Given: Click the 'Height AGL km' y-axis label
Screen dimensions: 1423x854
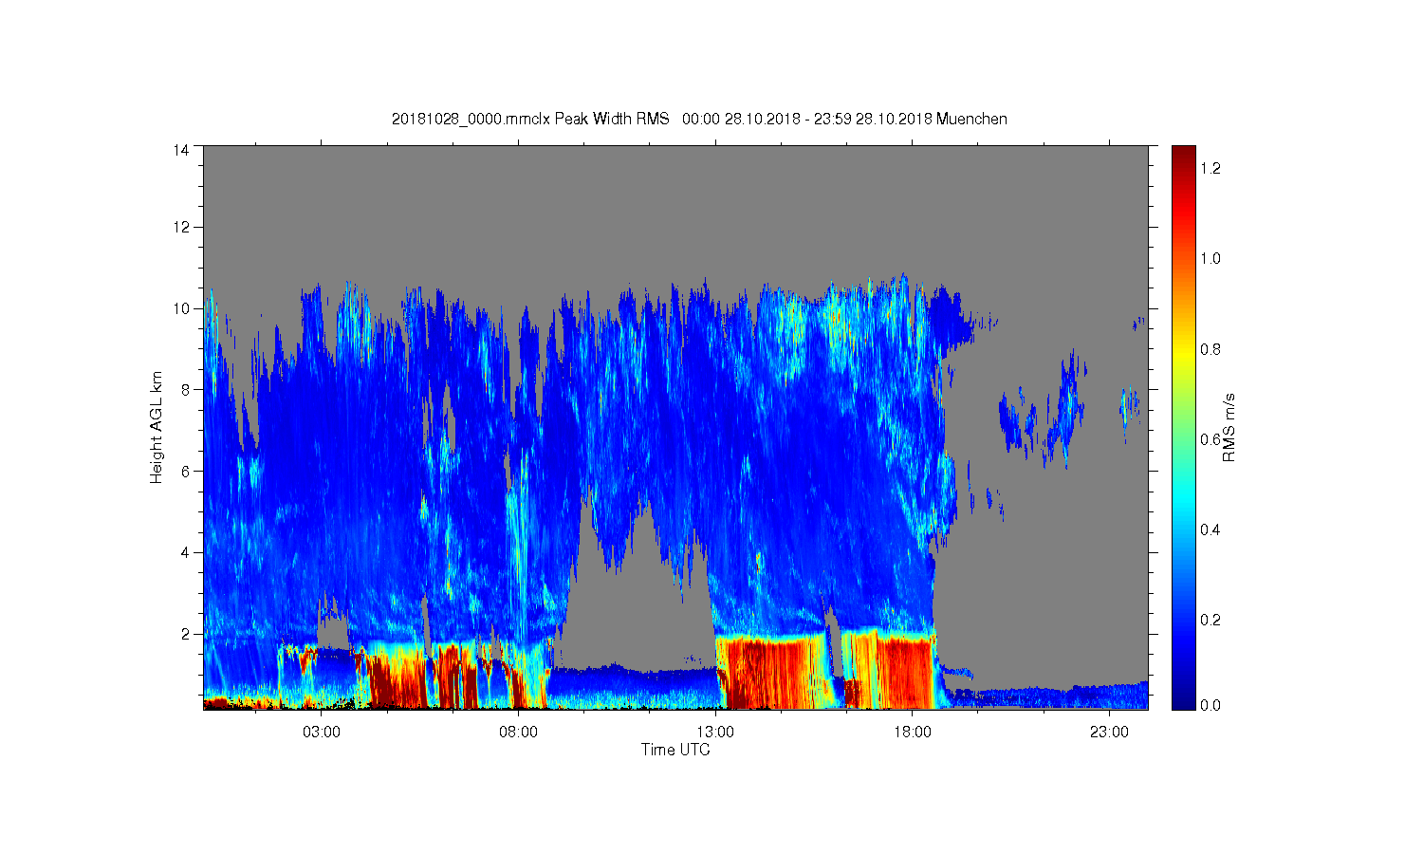Looking at the screenshot, I should click(157, 427).
